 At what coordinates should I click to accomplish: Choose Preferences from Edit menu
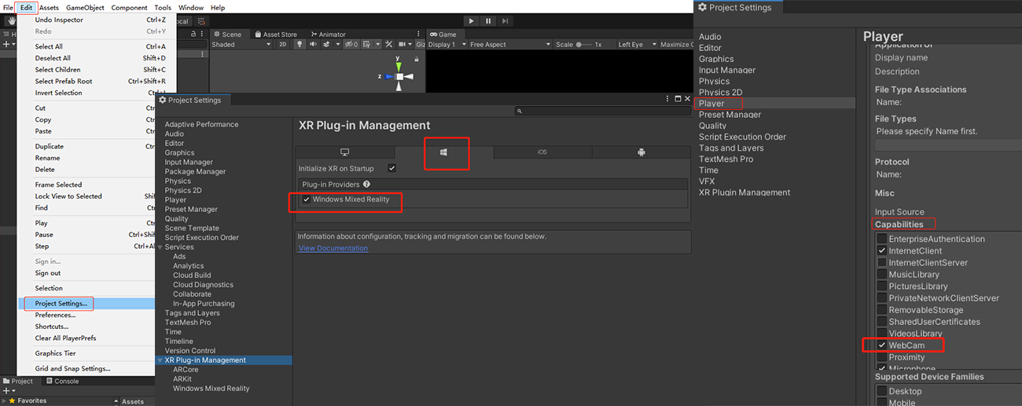tap(55, 315)
